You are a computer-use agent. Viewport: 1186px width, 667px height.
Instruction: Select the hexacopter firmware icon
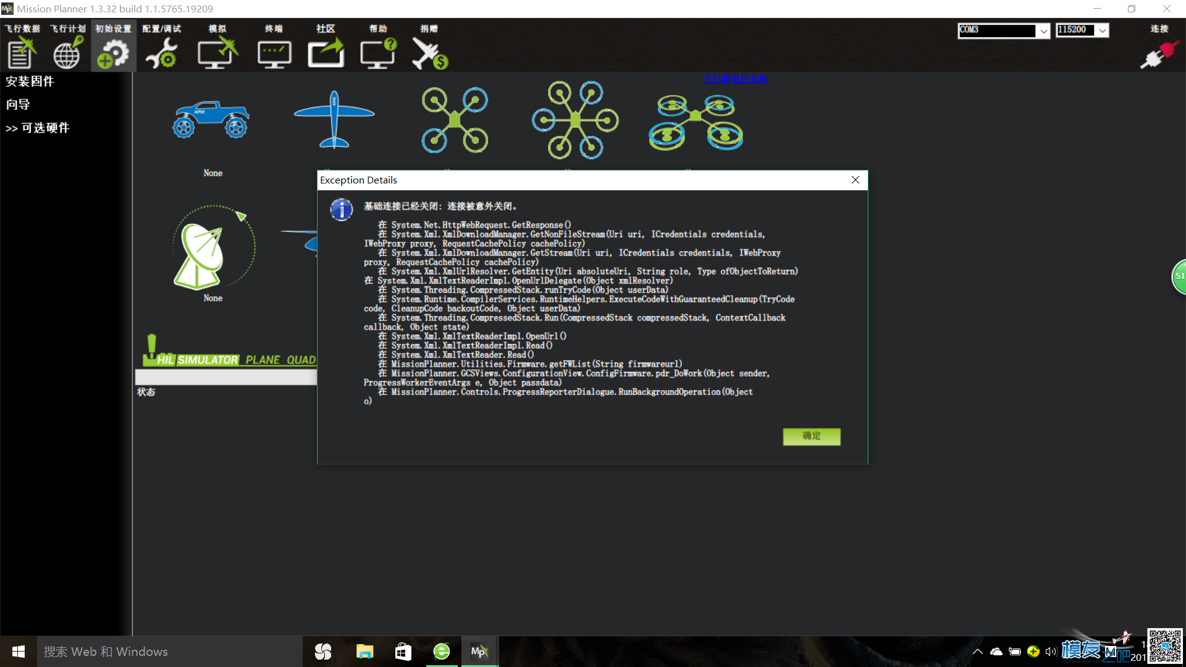575,120
